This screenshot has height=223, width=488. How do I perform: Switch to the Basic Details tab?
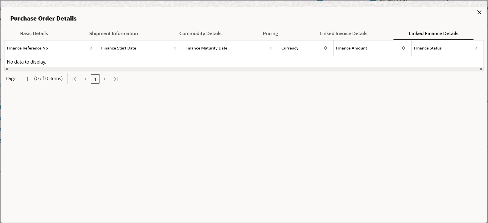(34, 33)
